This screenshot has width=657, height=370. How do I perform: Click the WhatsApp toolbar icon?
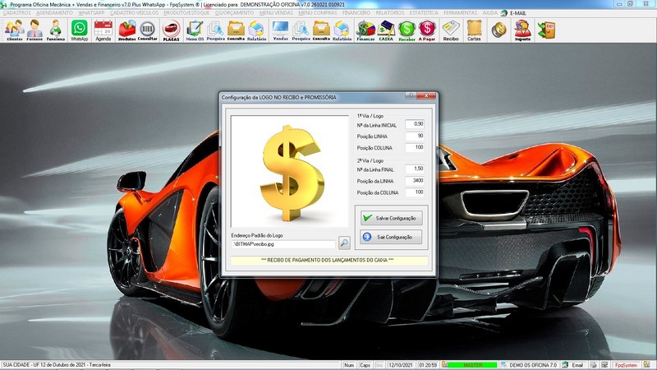pos(79,30)
